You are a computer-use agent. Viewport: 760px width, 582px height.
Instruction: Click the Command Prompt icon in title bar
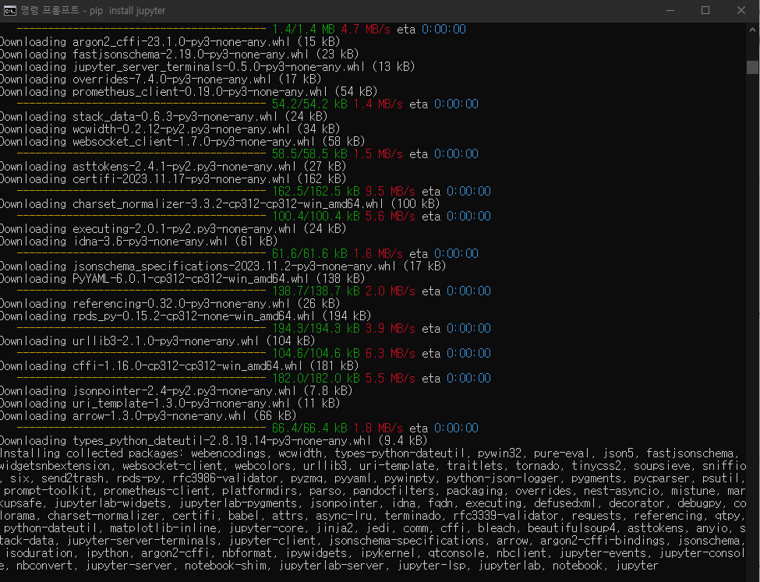coord(9,11)
